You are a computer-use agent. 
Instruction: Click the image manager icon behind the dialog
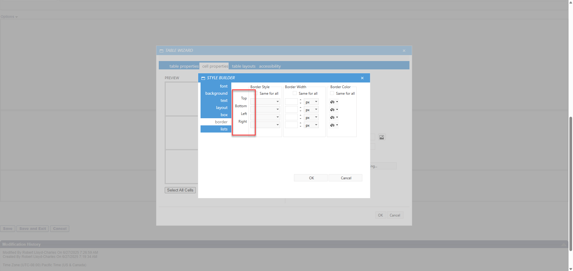382,137
